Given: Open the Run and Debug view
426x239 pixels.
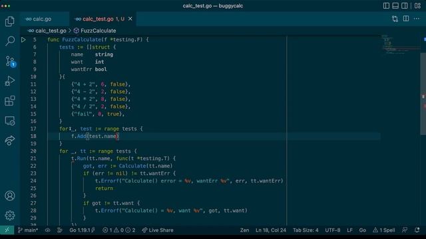Looking at the screenshot, I should click(x=10, y=81).
